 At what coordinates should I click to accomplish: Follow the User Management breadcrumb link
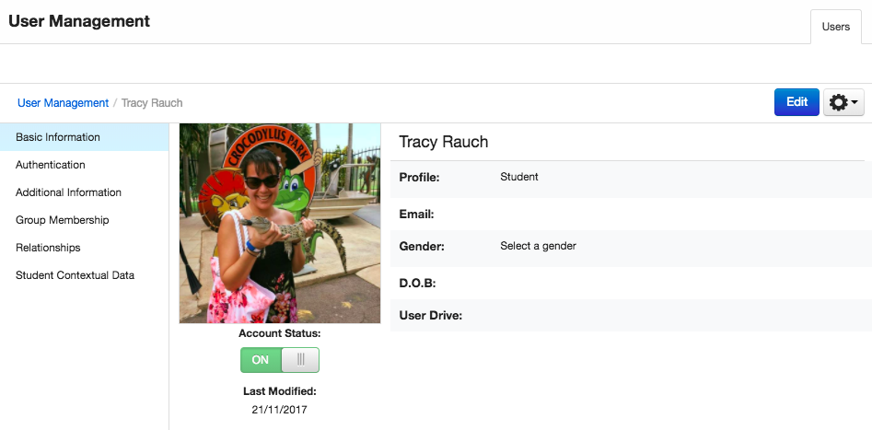click(63, 103)
